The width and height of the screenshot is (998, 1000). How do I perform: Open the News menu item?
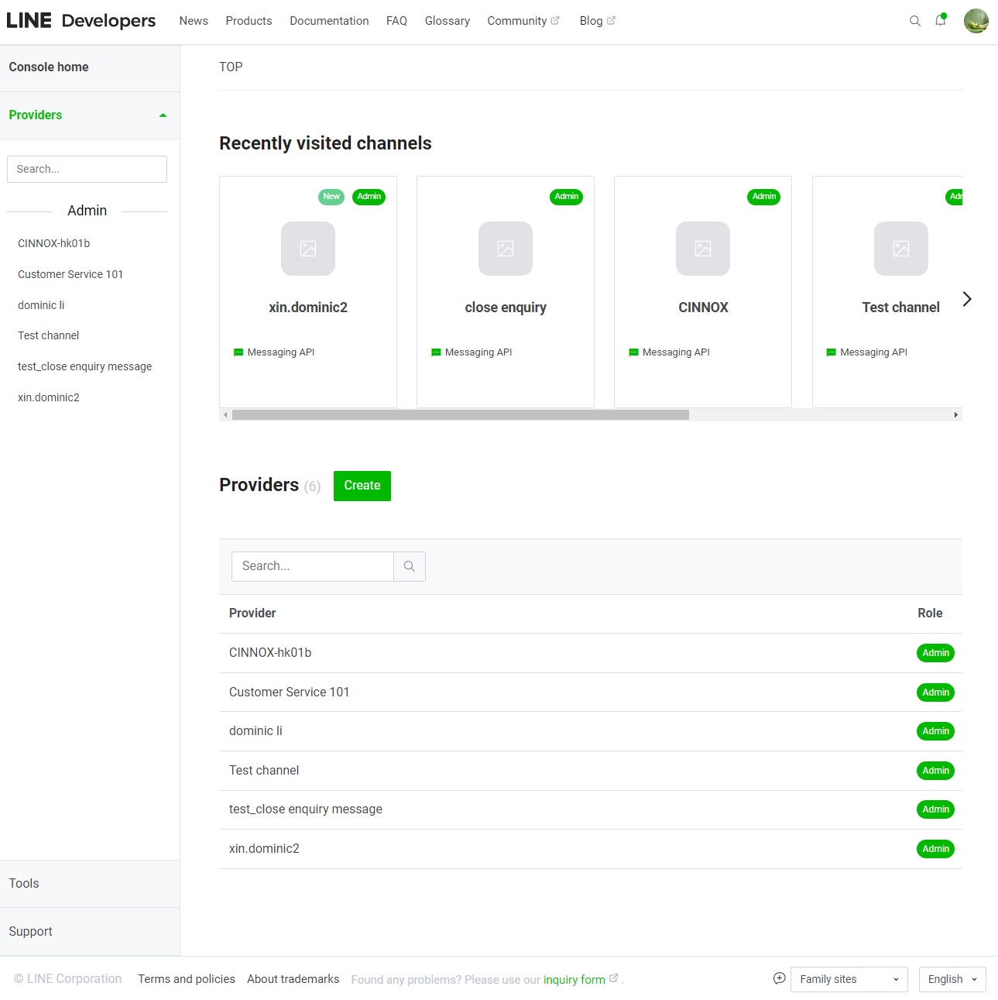point(194,21)
